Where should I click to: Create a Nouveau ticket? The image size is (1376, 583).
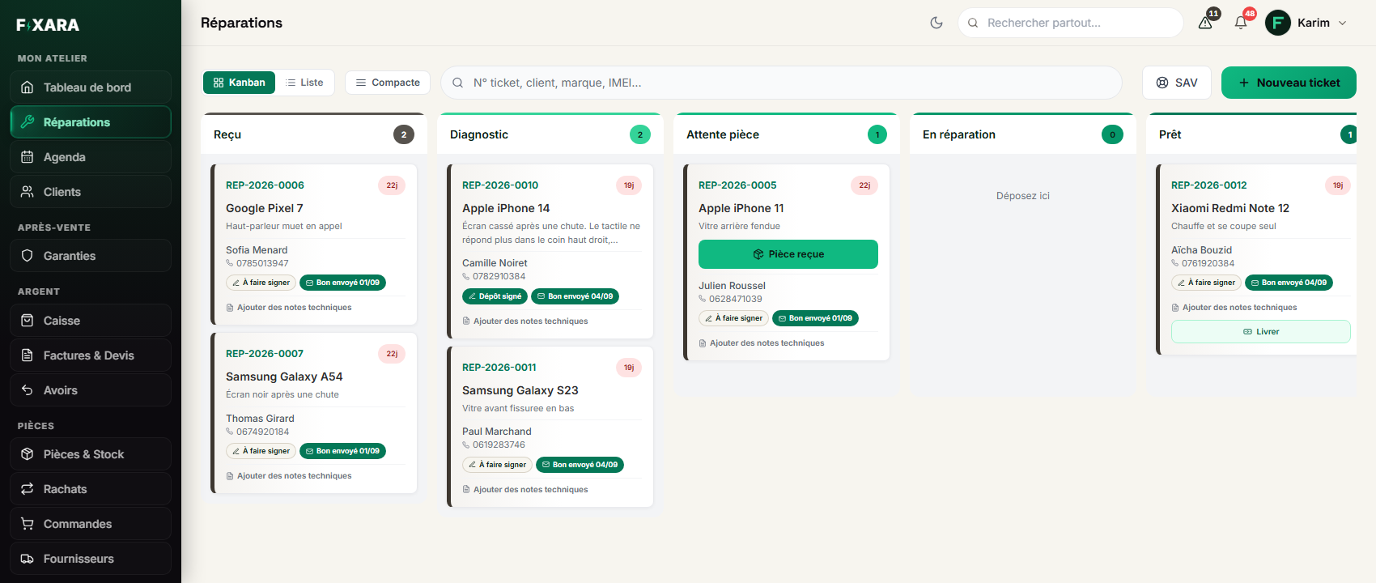point(1289,83)
